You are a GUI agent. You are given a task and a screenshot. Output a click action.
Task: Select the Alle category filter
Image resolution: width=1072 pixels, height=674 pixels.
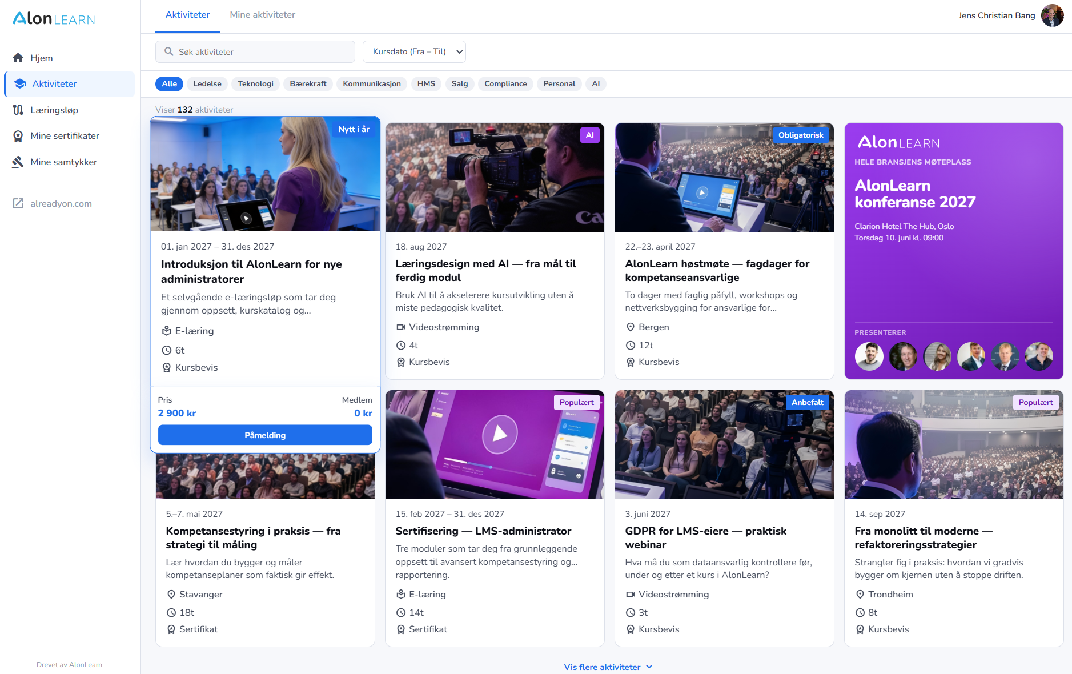(170, 84)
